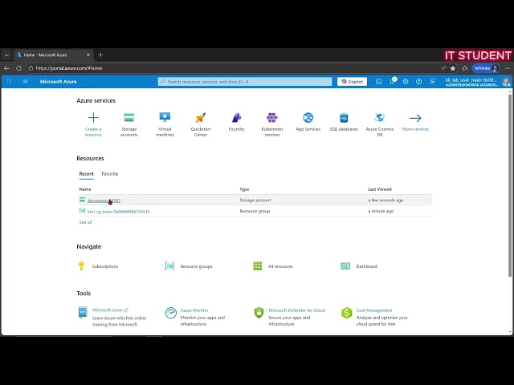This screenshot has width=514, height=385.
Task: Click the Cost Management dollar icon
Action: pos(346,313)
